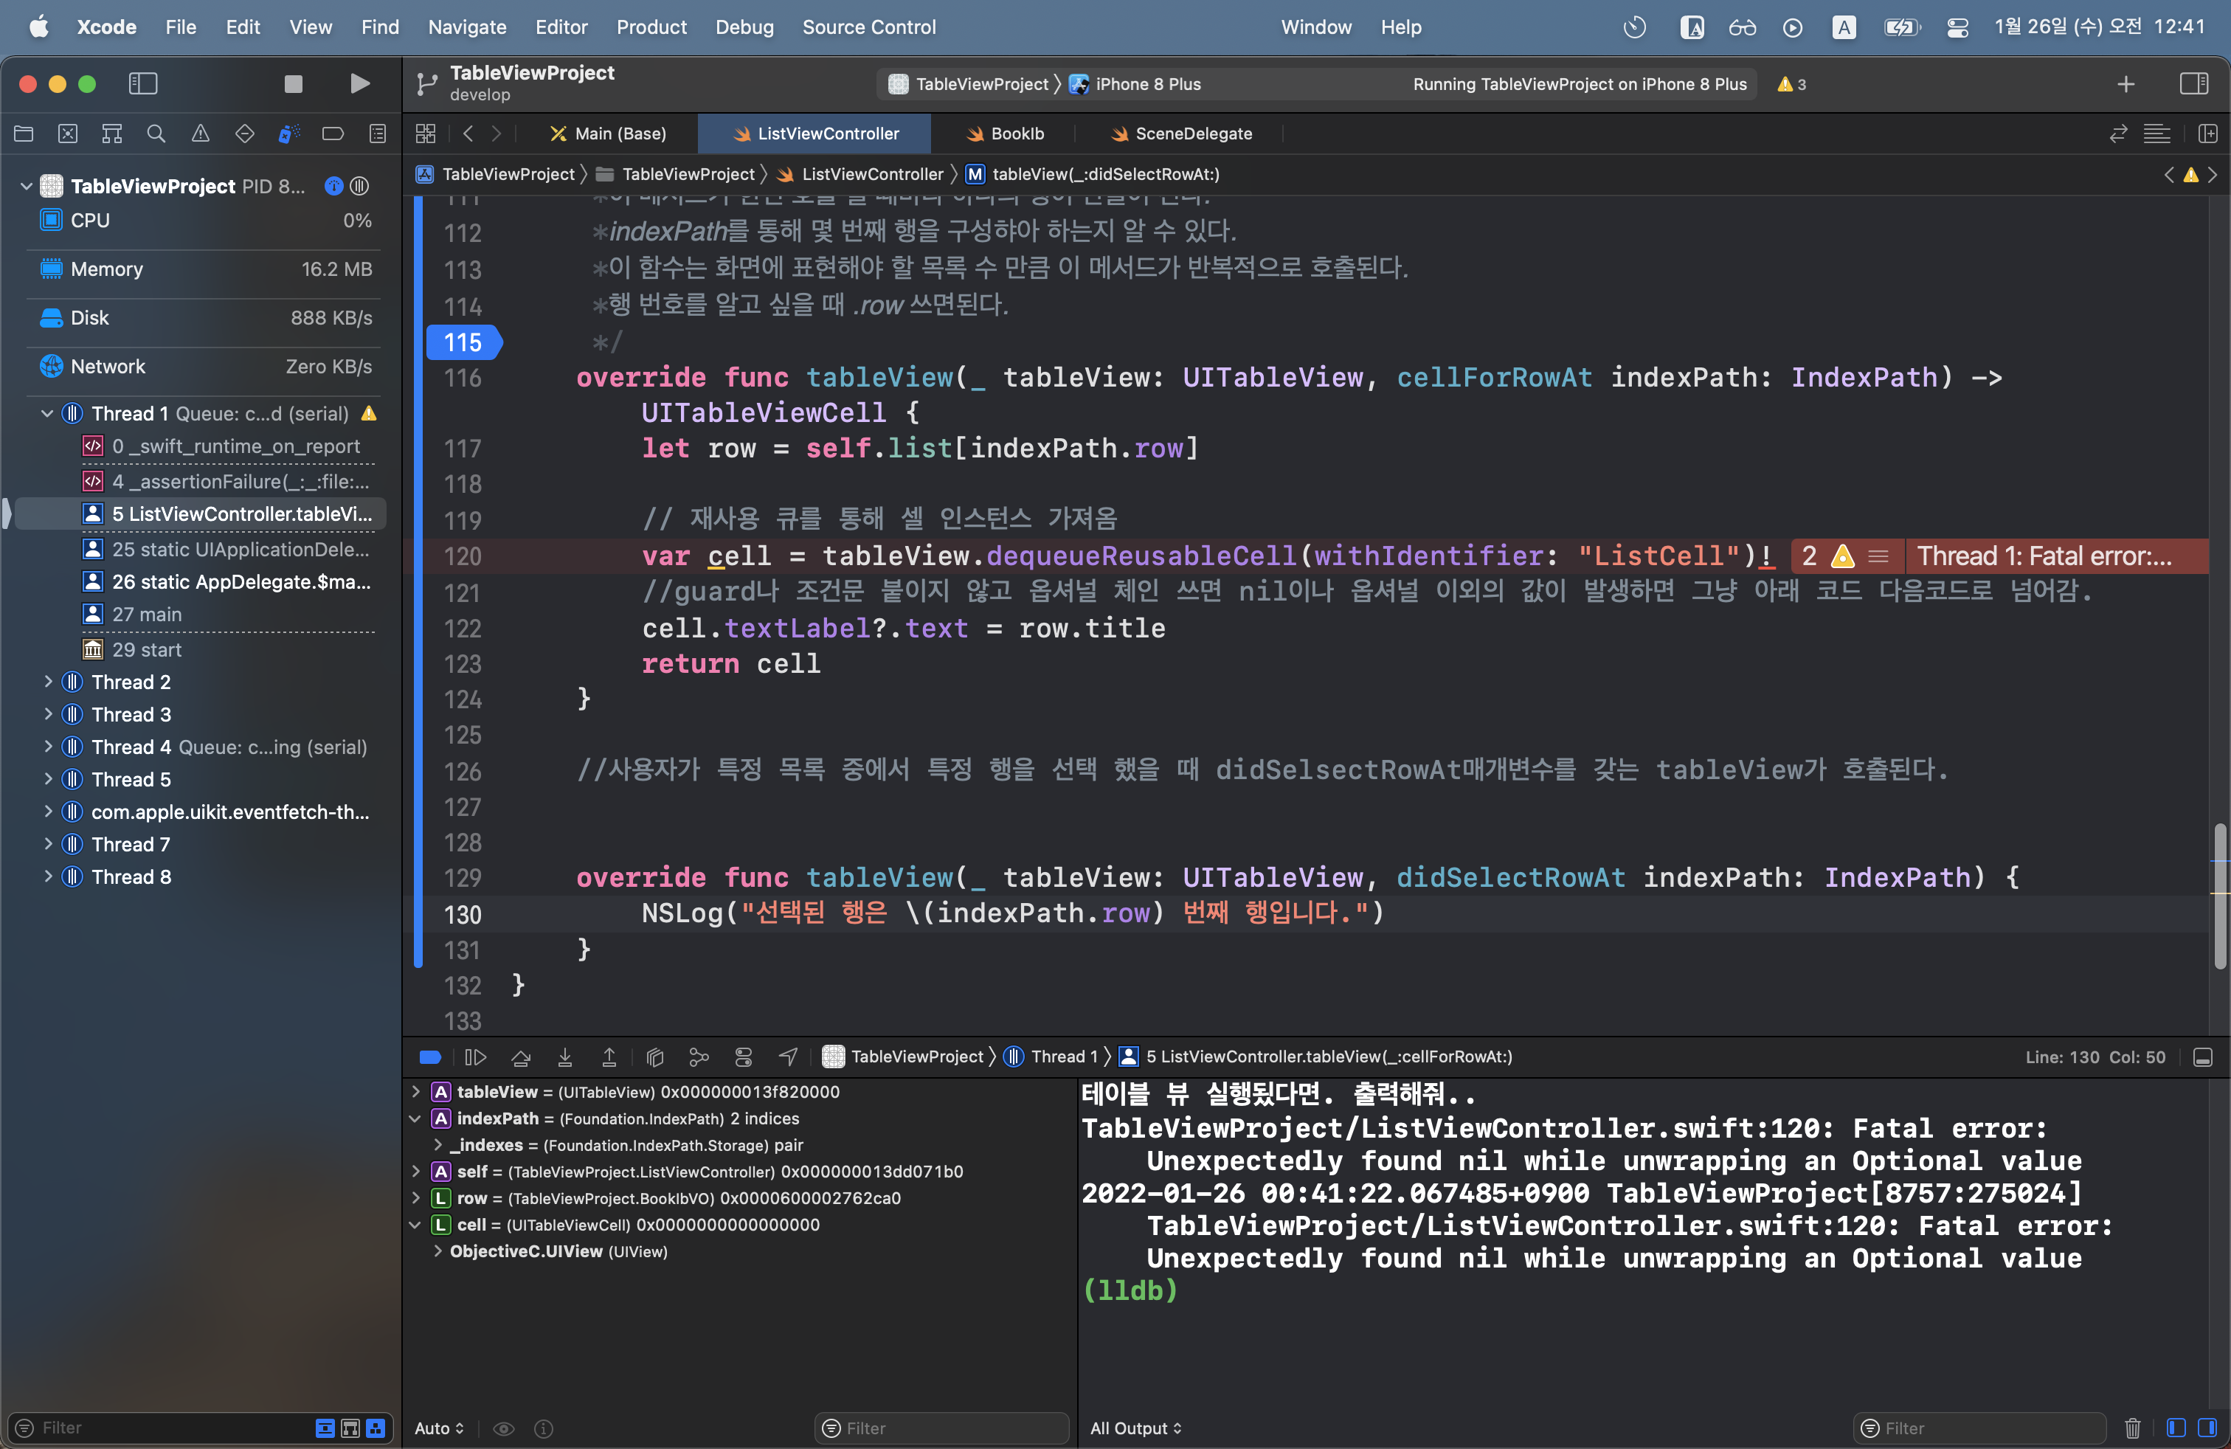Image resolution: width=2231 pixels, height=1449 pixels.
Task: Expand Thread 2 in debug navigator
Action: [x=48, y=682]
